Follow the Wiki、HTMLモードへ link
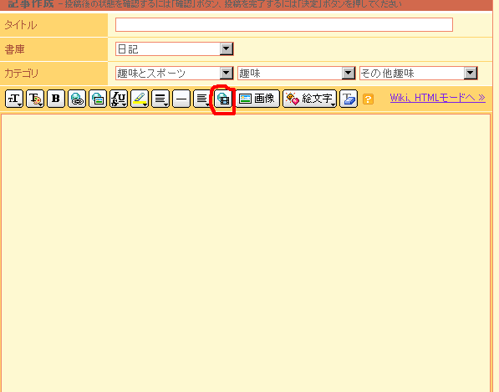This screenshot has height=392, width=499. (x=438, y=97)
